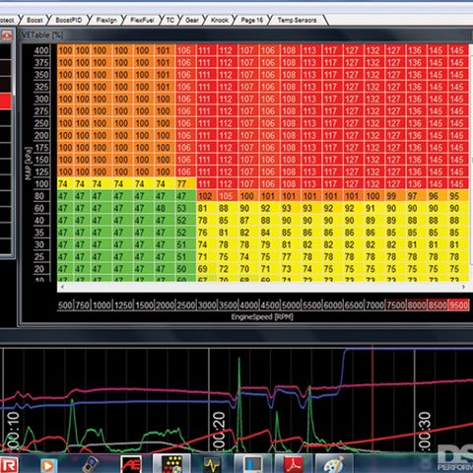Click the VE table right scroll arrow
473x473 pixels.
point(463,287)
